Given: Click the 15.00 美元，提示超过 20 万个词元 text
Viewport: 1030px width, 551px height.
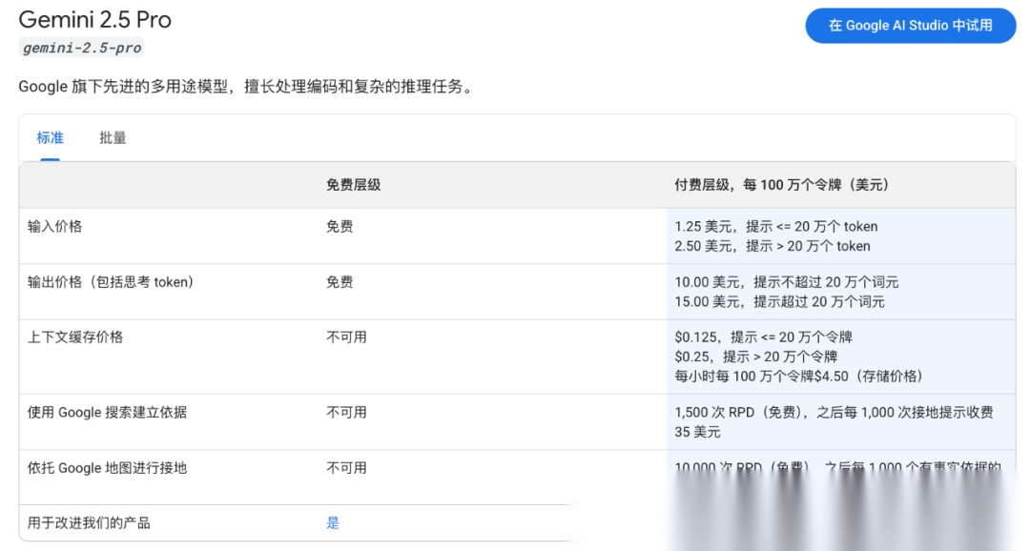Looking at the screenshot, I should click(x=780, y=302).
